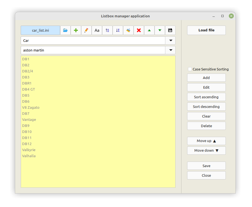Image resolution: width=252 pixels, height=207 pixels.
Task: Click the Move down ▼ button
Action: [206, 151]
